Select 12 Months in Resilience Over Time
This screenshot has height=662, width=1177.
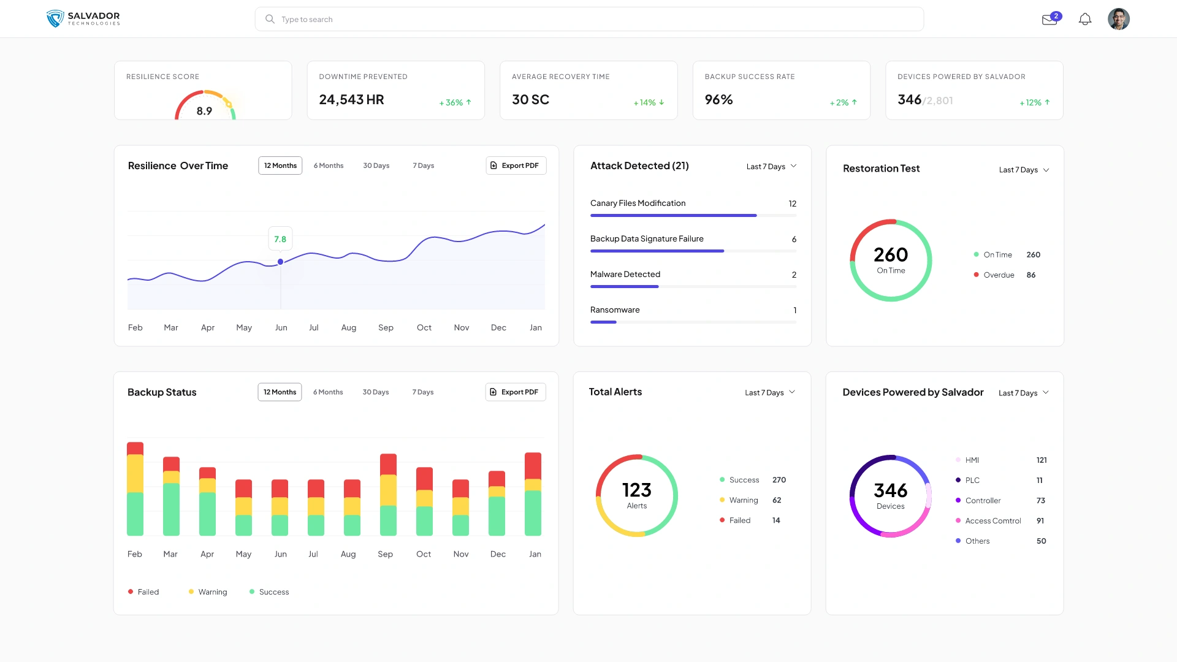[x=280, y=165]
